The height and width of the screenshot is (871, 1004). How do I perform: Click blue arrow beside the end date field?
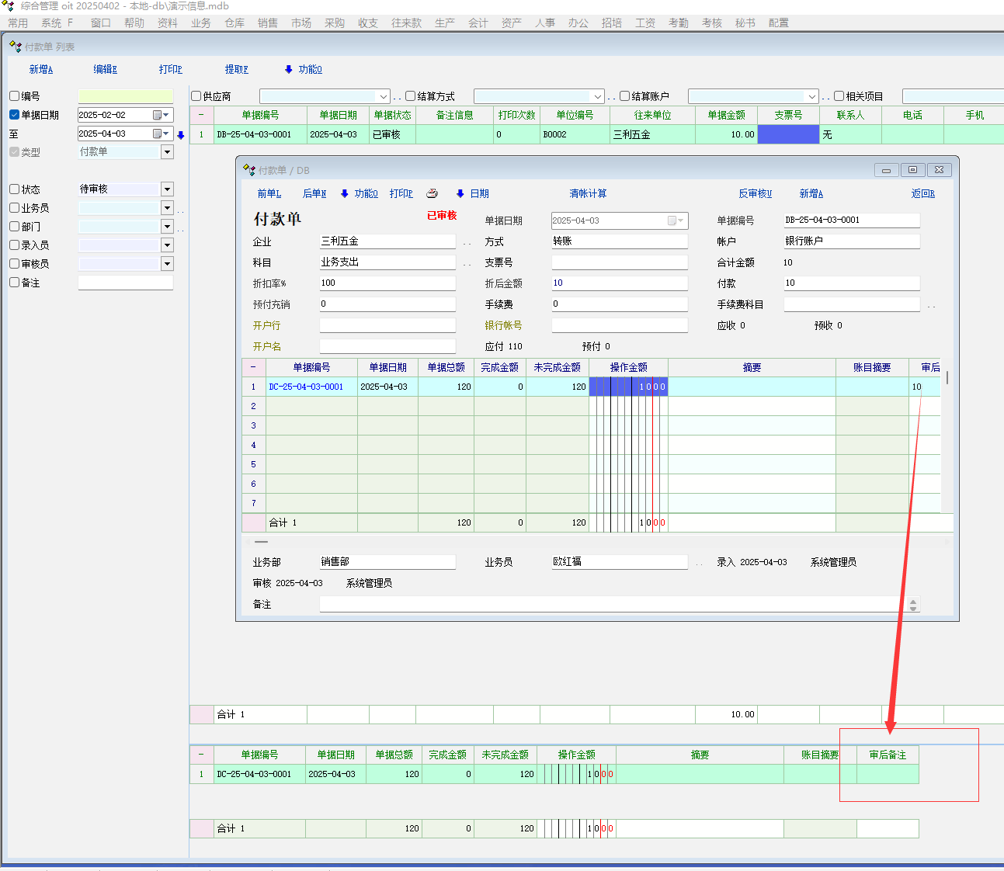pyautogui.click(x=181, y=135)
